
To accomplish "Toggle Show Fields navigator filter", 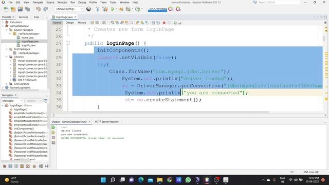I will coord(10,166).
